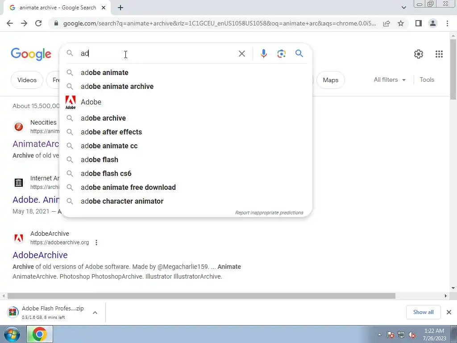Screen dimensions: 457x343
Task: Select suggestion 'adobe character animator'
Action: [x=186, y=201]
